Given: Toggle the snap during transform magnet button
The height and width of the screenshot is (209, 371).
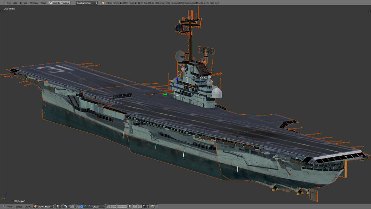Looking at the screenshot, I should tap(141, 206).
